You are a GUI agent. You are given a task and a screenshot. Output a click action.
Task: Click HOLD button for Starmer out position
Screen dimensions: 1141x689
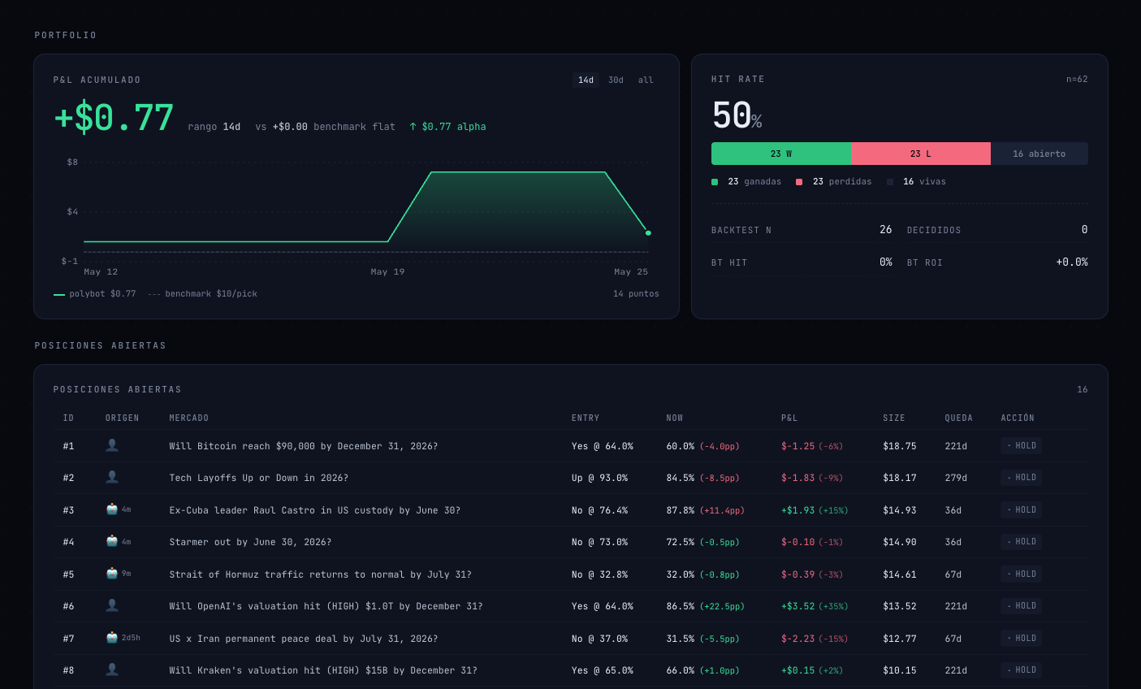(1022, 541)
